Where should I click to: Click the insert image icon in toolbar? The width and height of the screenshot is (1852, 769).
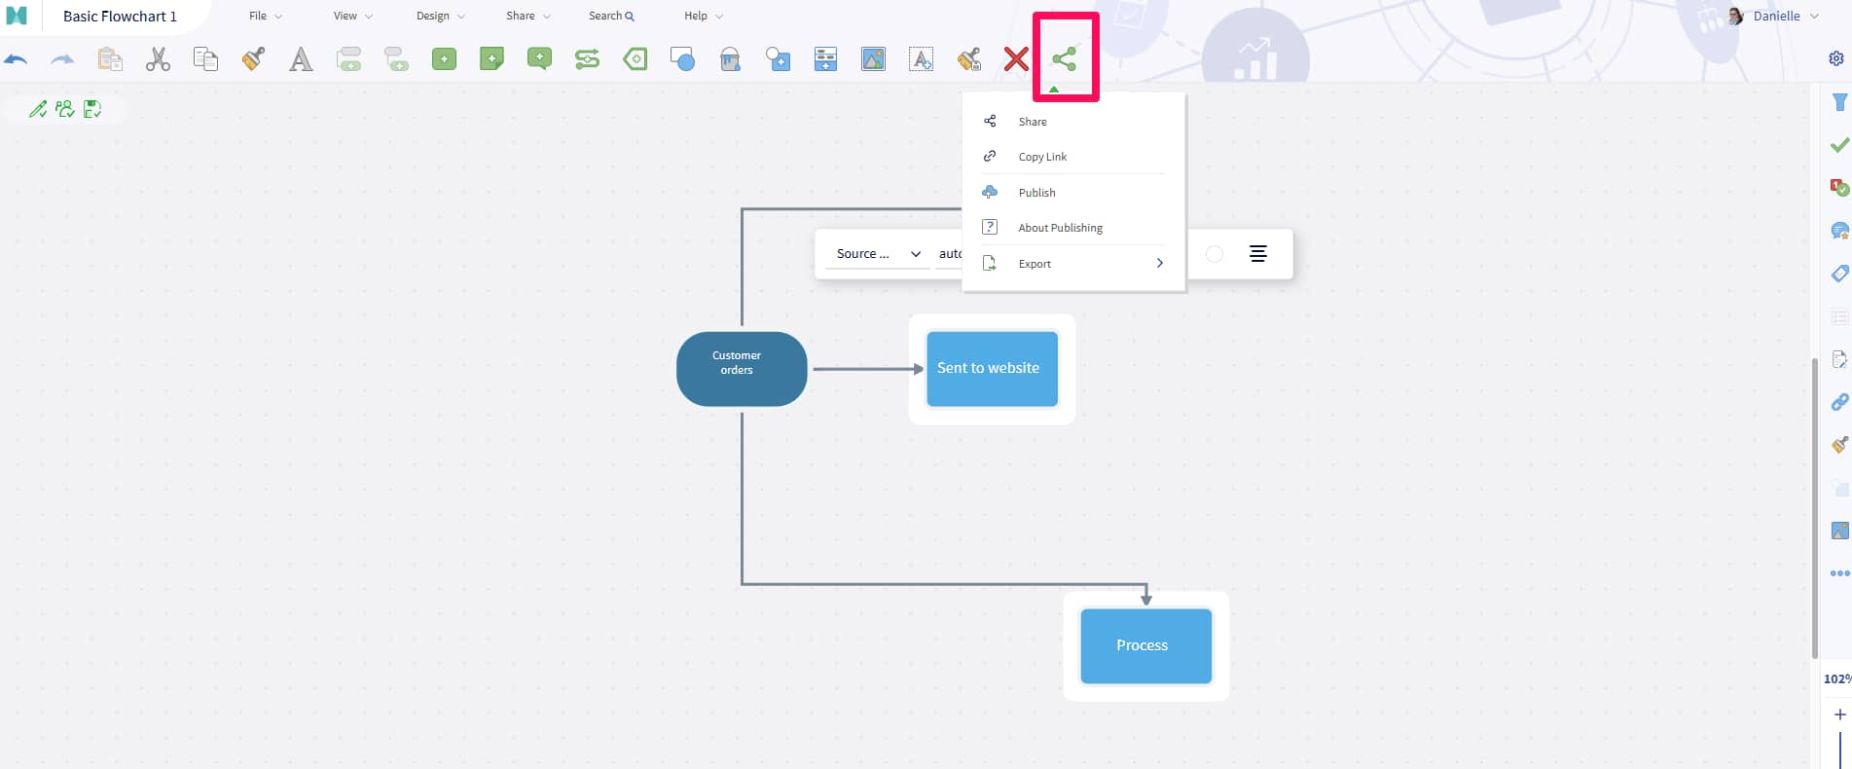click(873, 59)
